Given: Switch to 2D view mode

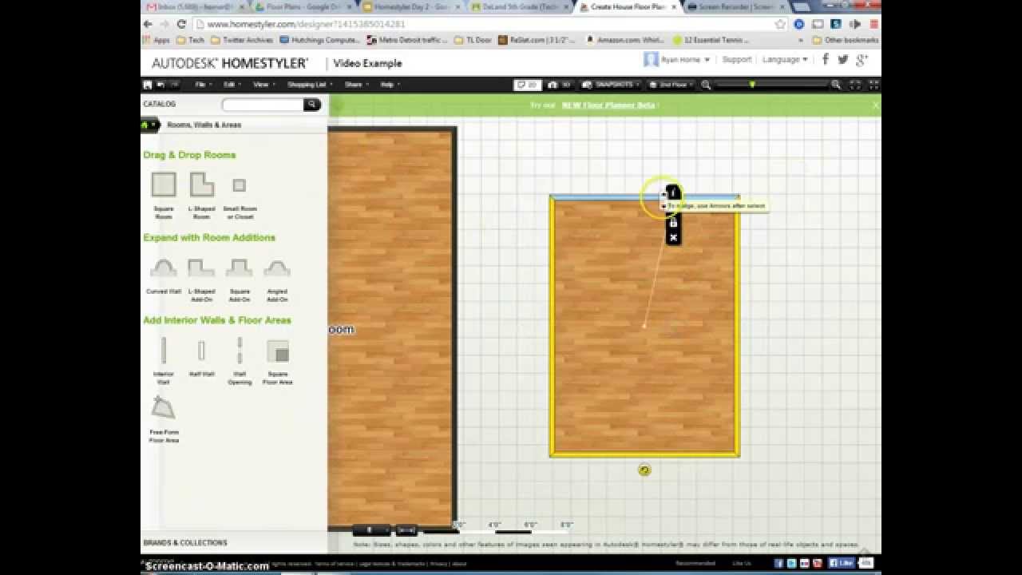Looking at the screenshot, I should pos(526,85).
